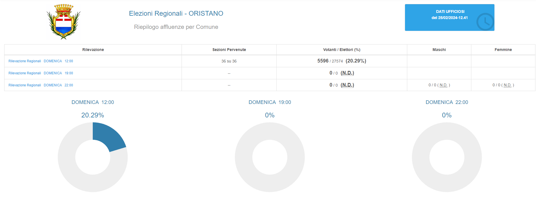Image resolution: width=536 pixels, height=197 pixels.
Task: Click the DOMENICA 19:00 chart heading
Action: 270,102
